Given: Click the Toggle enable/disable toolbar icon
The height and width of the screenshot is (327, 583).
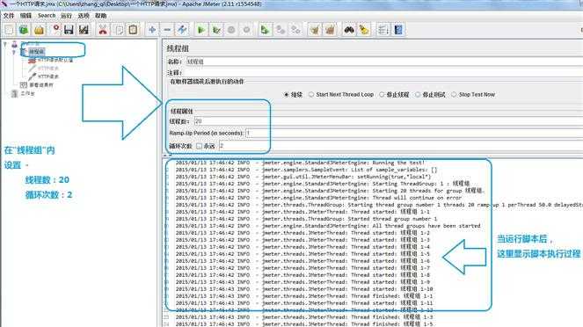Looking at the screenshot, I should coord(182,30).
